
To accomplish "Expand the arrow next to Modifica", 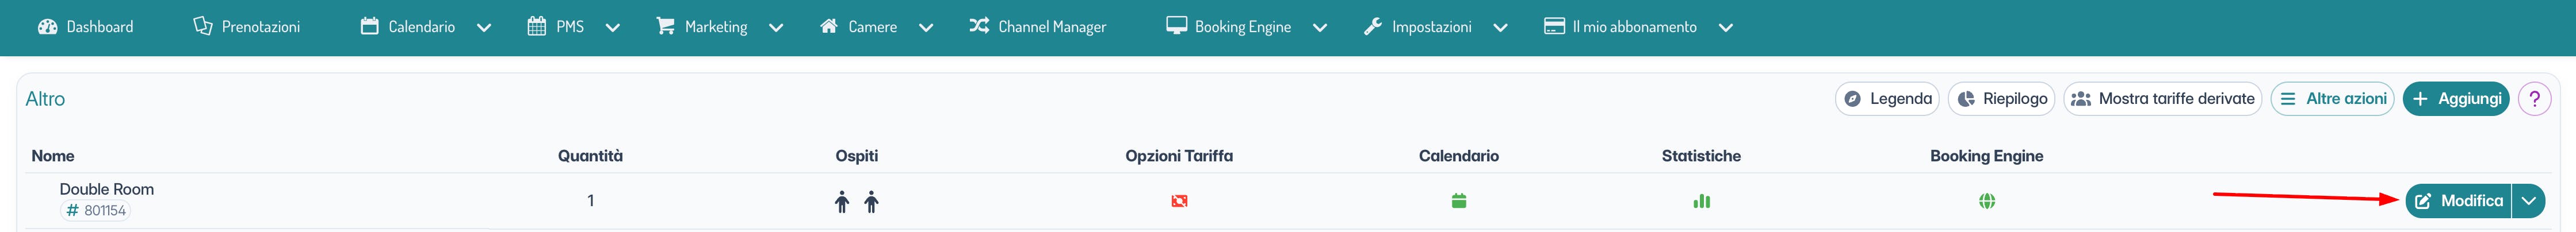I will [2528, 201].
